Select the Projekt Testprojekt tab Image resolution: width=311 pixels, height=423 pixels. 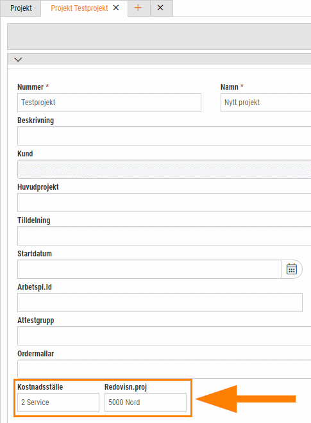point(80,8)
